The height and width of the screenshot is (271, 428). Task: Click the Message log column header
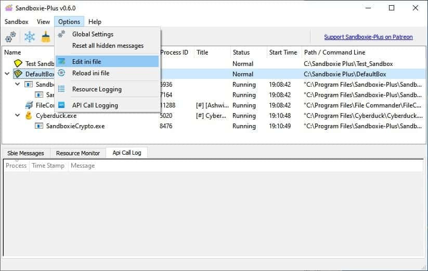[x=83, y=166]
